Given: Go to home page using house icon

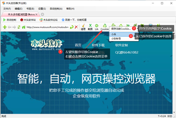Looking at the screenshot, I should click(23, 27).
